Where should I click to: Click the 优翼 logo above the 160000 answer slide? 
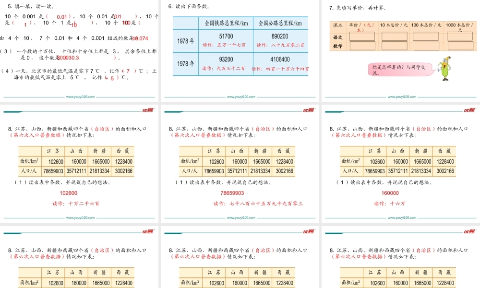469,110
